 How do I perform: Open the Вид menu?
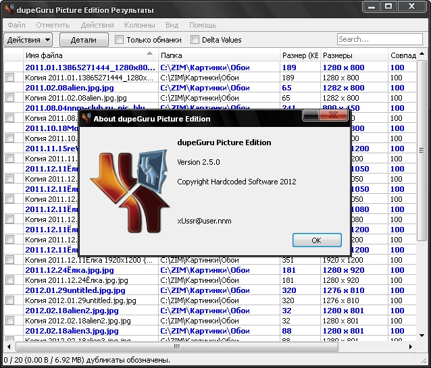[x=172, y=25]
